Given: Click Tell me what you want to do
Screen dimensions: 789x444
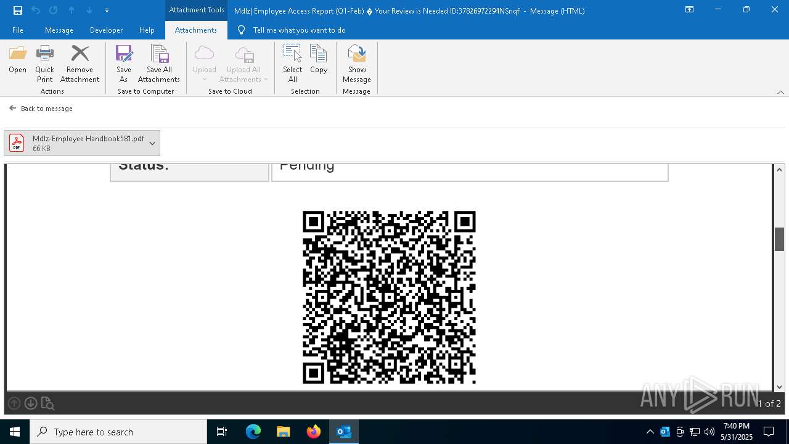Looking at the screenshot, I should coord(299,30).
